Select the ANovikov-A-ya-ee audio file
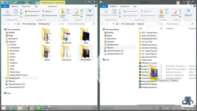Image resolution: width=197 pixels, height=111 pixels. click(149, 63)
